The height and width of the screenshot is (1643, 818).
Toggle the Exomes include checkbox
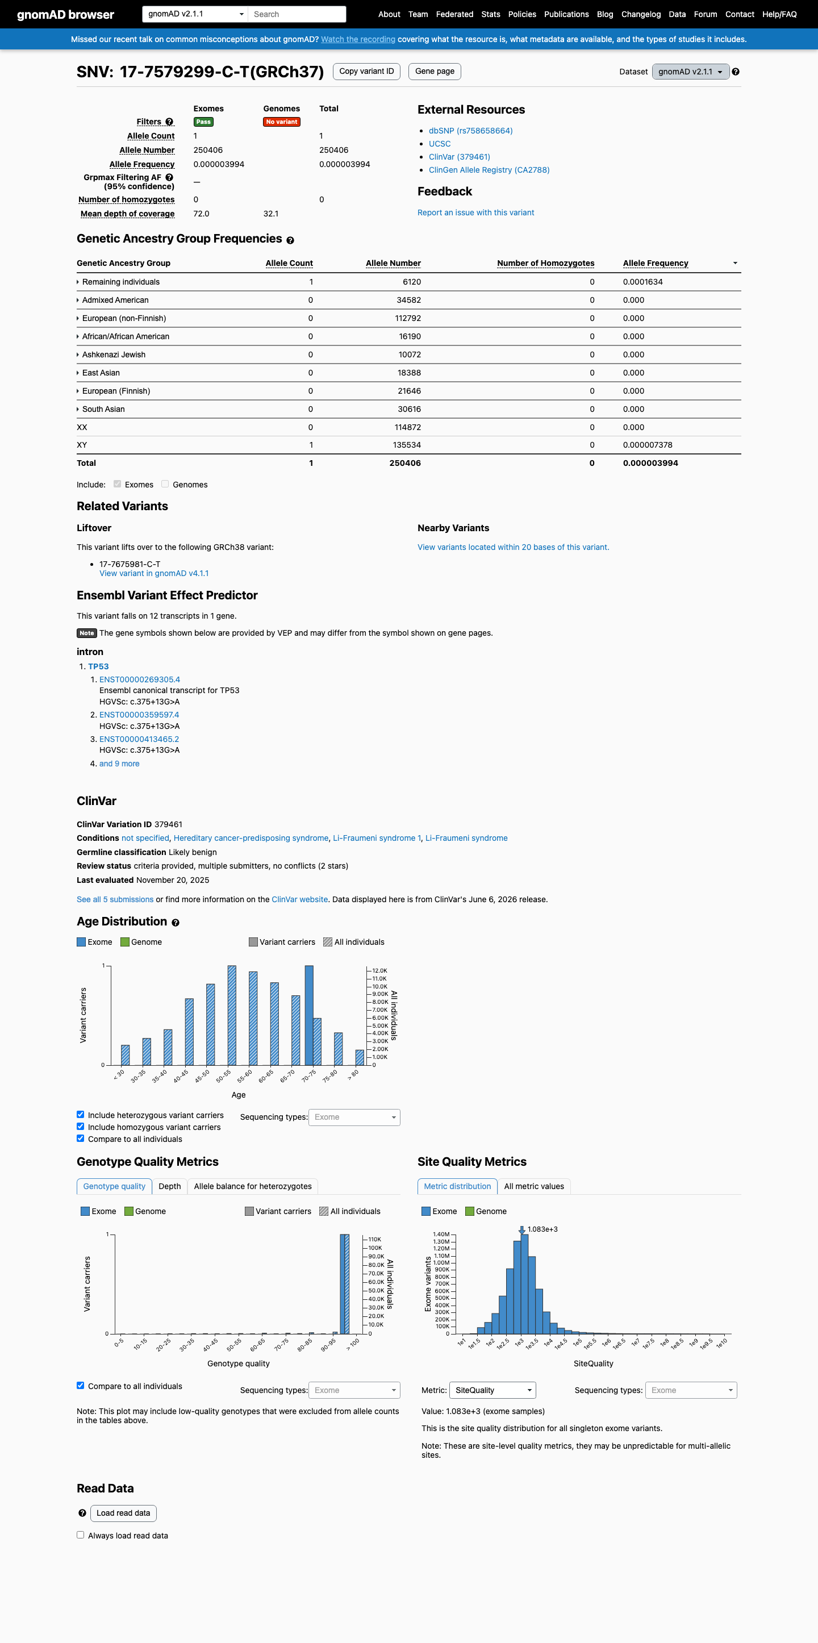click(x=118, y=484)
